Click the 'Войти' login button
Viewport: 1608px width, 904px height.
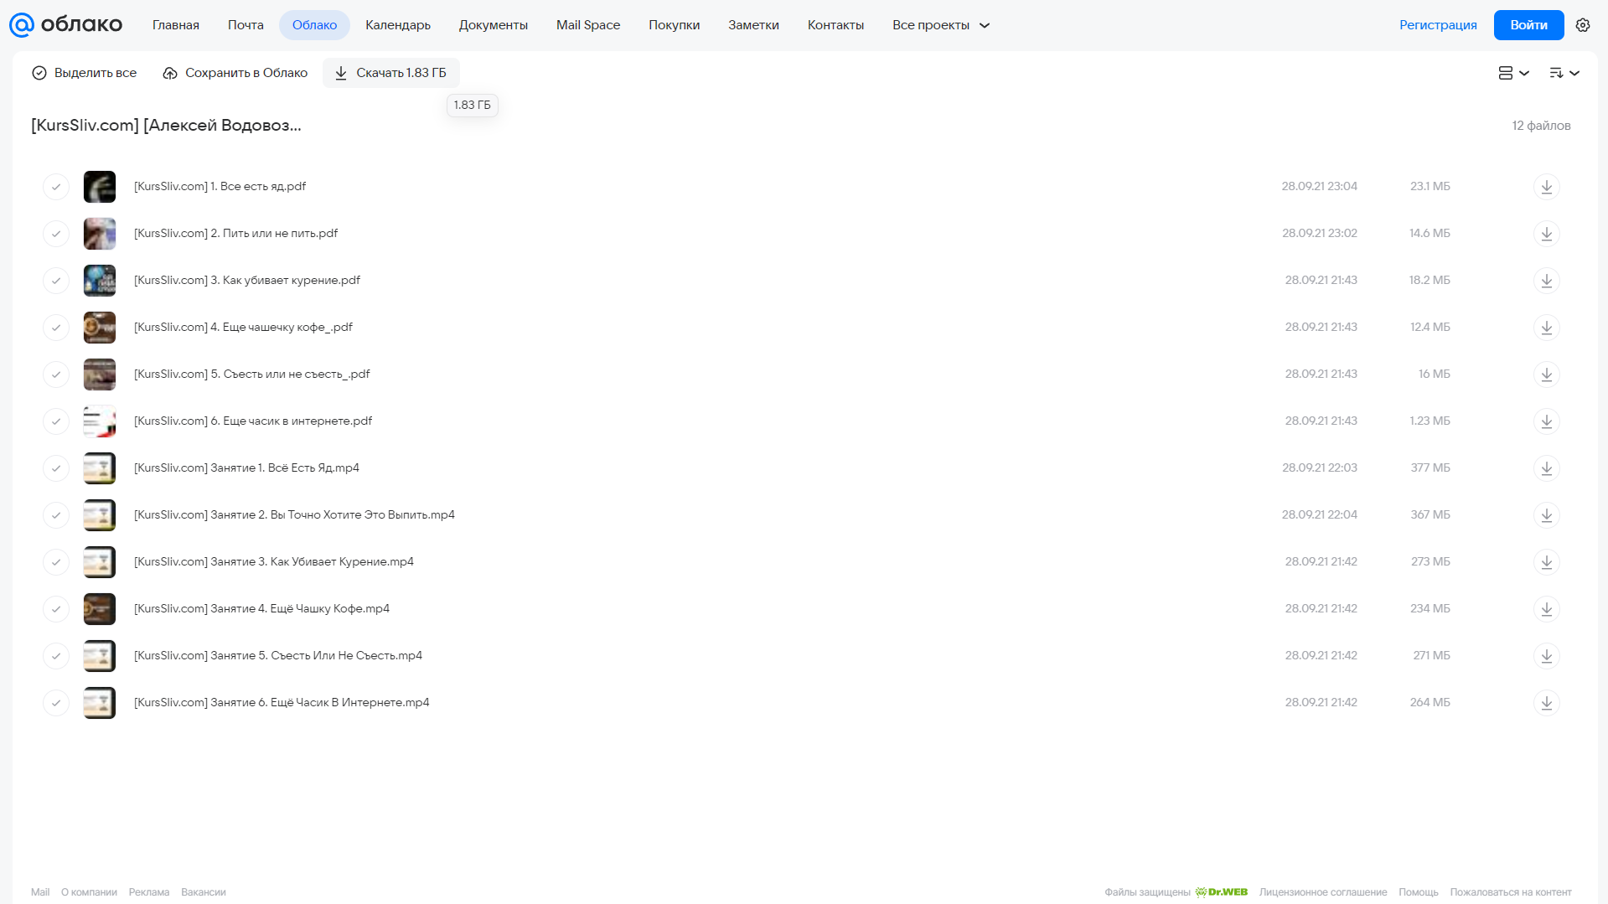tap(1528, 25)
